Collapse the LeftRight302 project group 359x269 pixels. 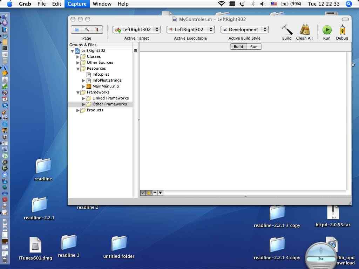pos(72,51)
